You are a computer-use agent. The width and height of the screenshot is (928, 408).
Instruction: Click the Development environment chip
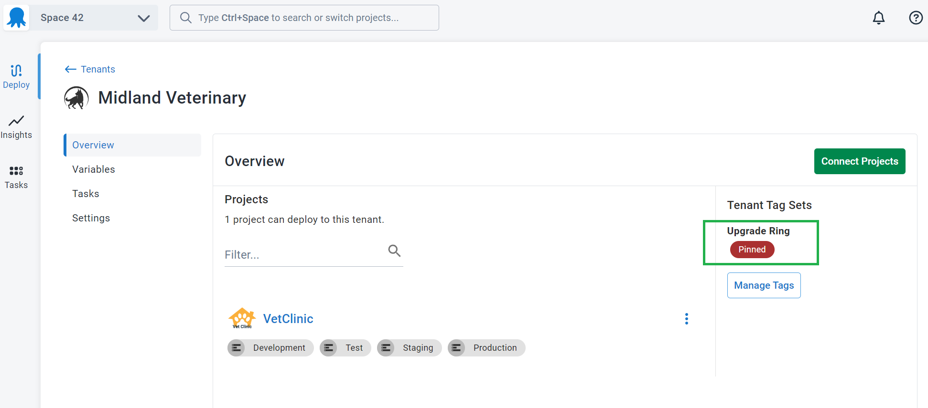point(270,348)
